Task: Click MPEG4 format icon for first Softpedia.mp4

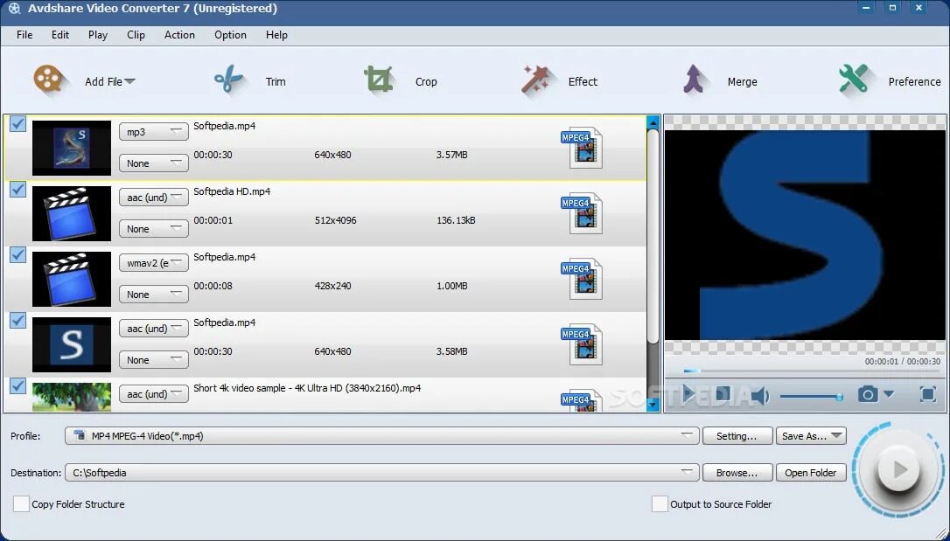Action: click(x=582, y=148)
